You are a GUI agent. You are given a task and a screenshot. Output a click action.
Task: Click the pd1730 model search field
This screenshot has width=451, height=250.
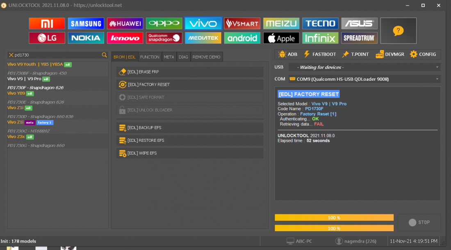(x=57, y=55)
